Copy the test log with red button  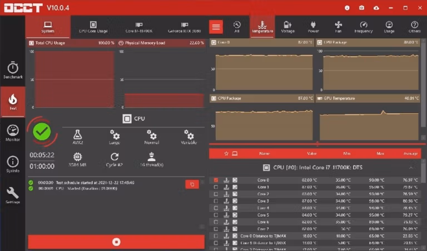point(192,184)
